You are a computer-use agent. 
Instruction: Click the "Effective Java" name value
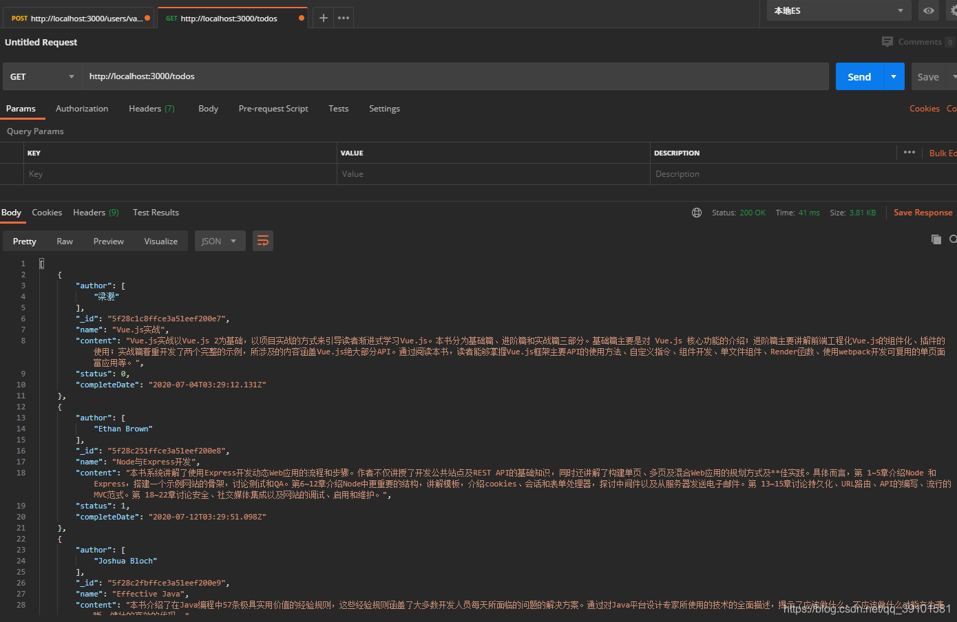pos(149,594)
